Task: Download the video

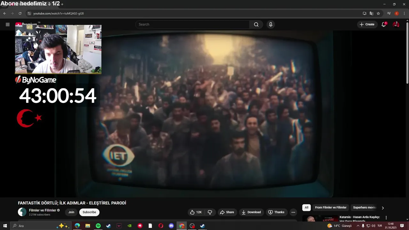Action: [251, 212]
